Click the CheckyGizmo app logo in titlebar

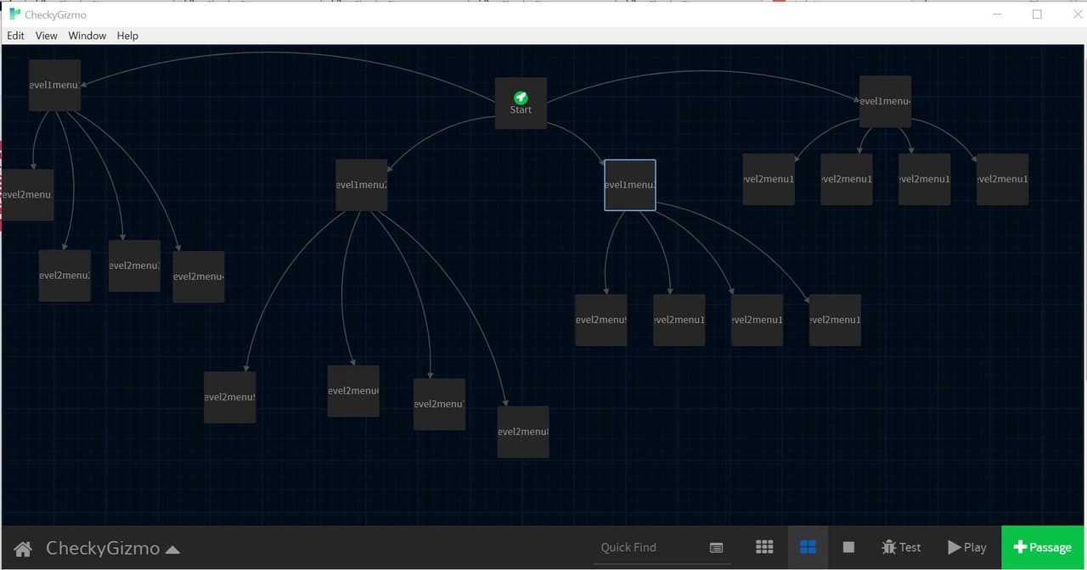14,14
